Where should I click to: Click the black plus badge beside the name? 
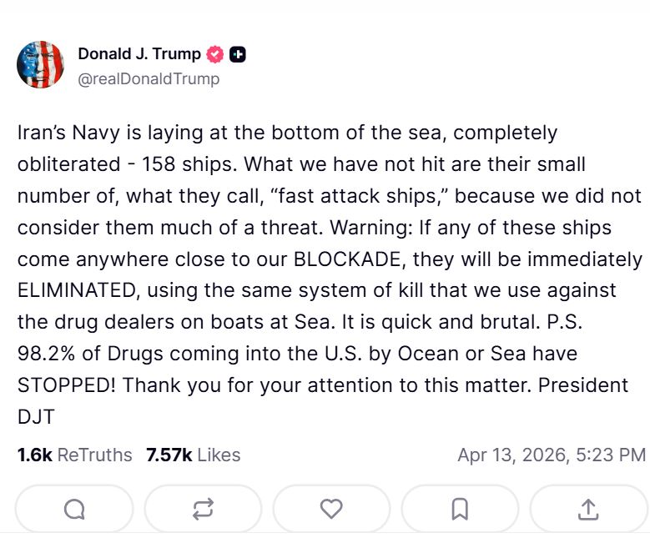[x=237, y=54]
